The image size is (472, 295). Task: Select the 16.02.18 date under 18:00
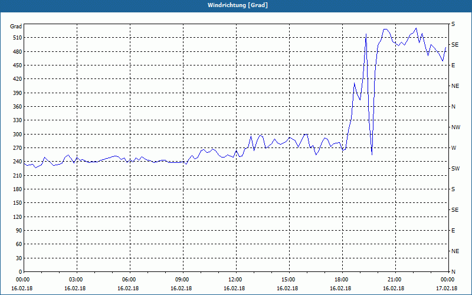[340, 289]
